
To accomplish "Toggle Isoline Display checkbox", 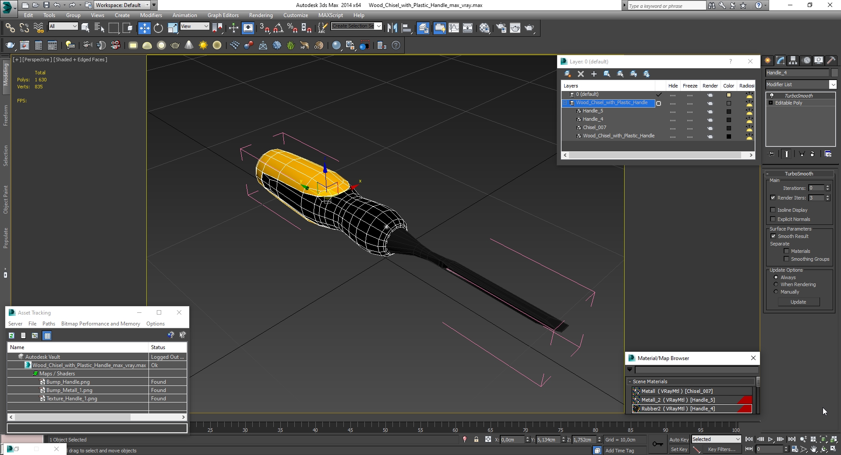I will [x=773, y=210].
